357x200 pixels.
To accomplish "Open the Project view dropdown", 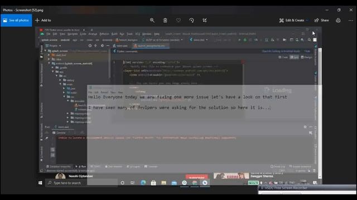I will 54,46.
